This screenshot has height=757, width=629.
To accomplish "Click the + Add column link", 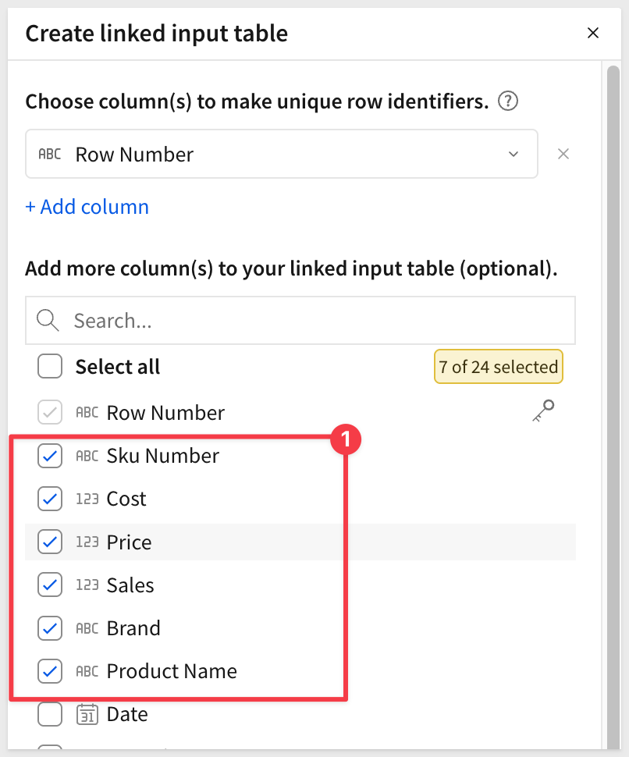I will tap(87, 207).
